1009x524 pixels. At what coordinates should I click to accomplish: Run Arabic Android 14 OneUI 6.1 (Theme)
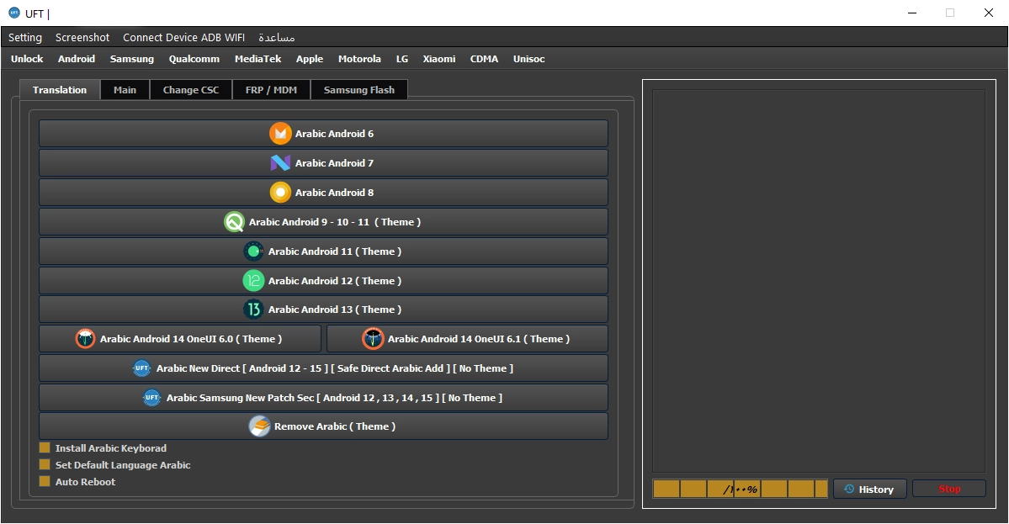[467, 339]
